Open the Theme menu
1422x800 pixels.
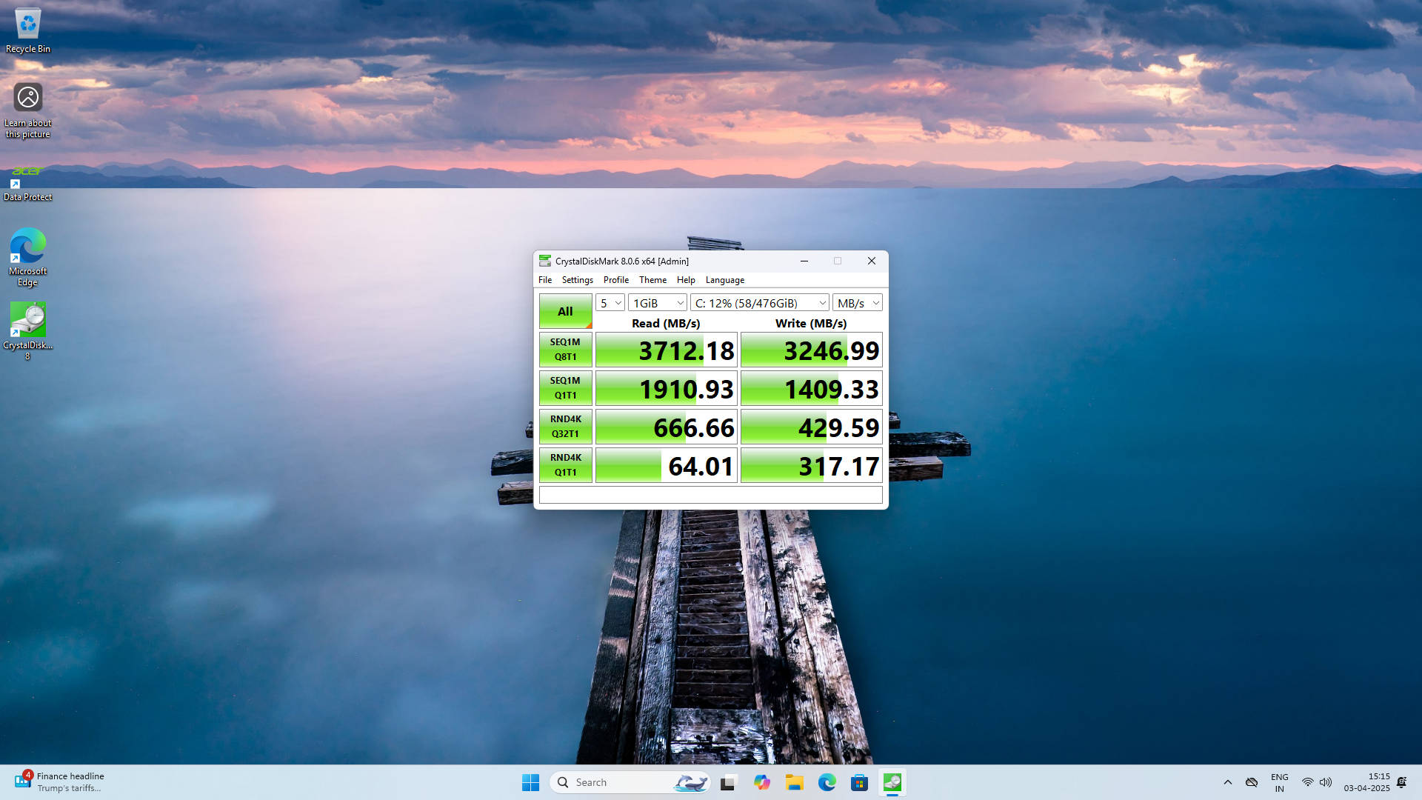(652, 280)
